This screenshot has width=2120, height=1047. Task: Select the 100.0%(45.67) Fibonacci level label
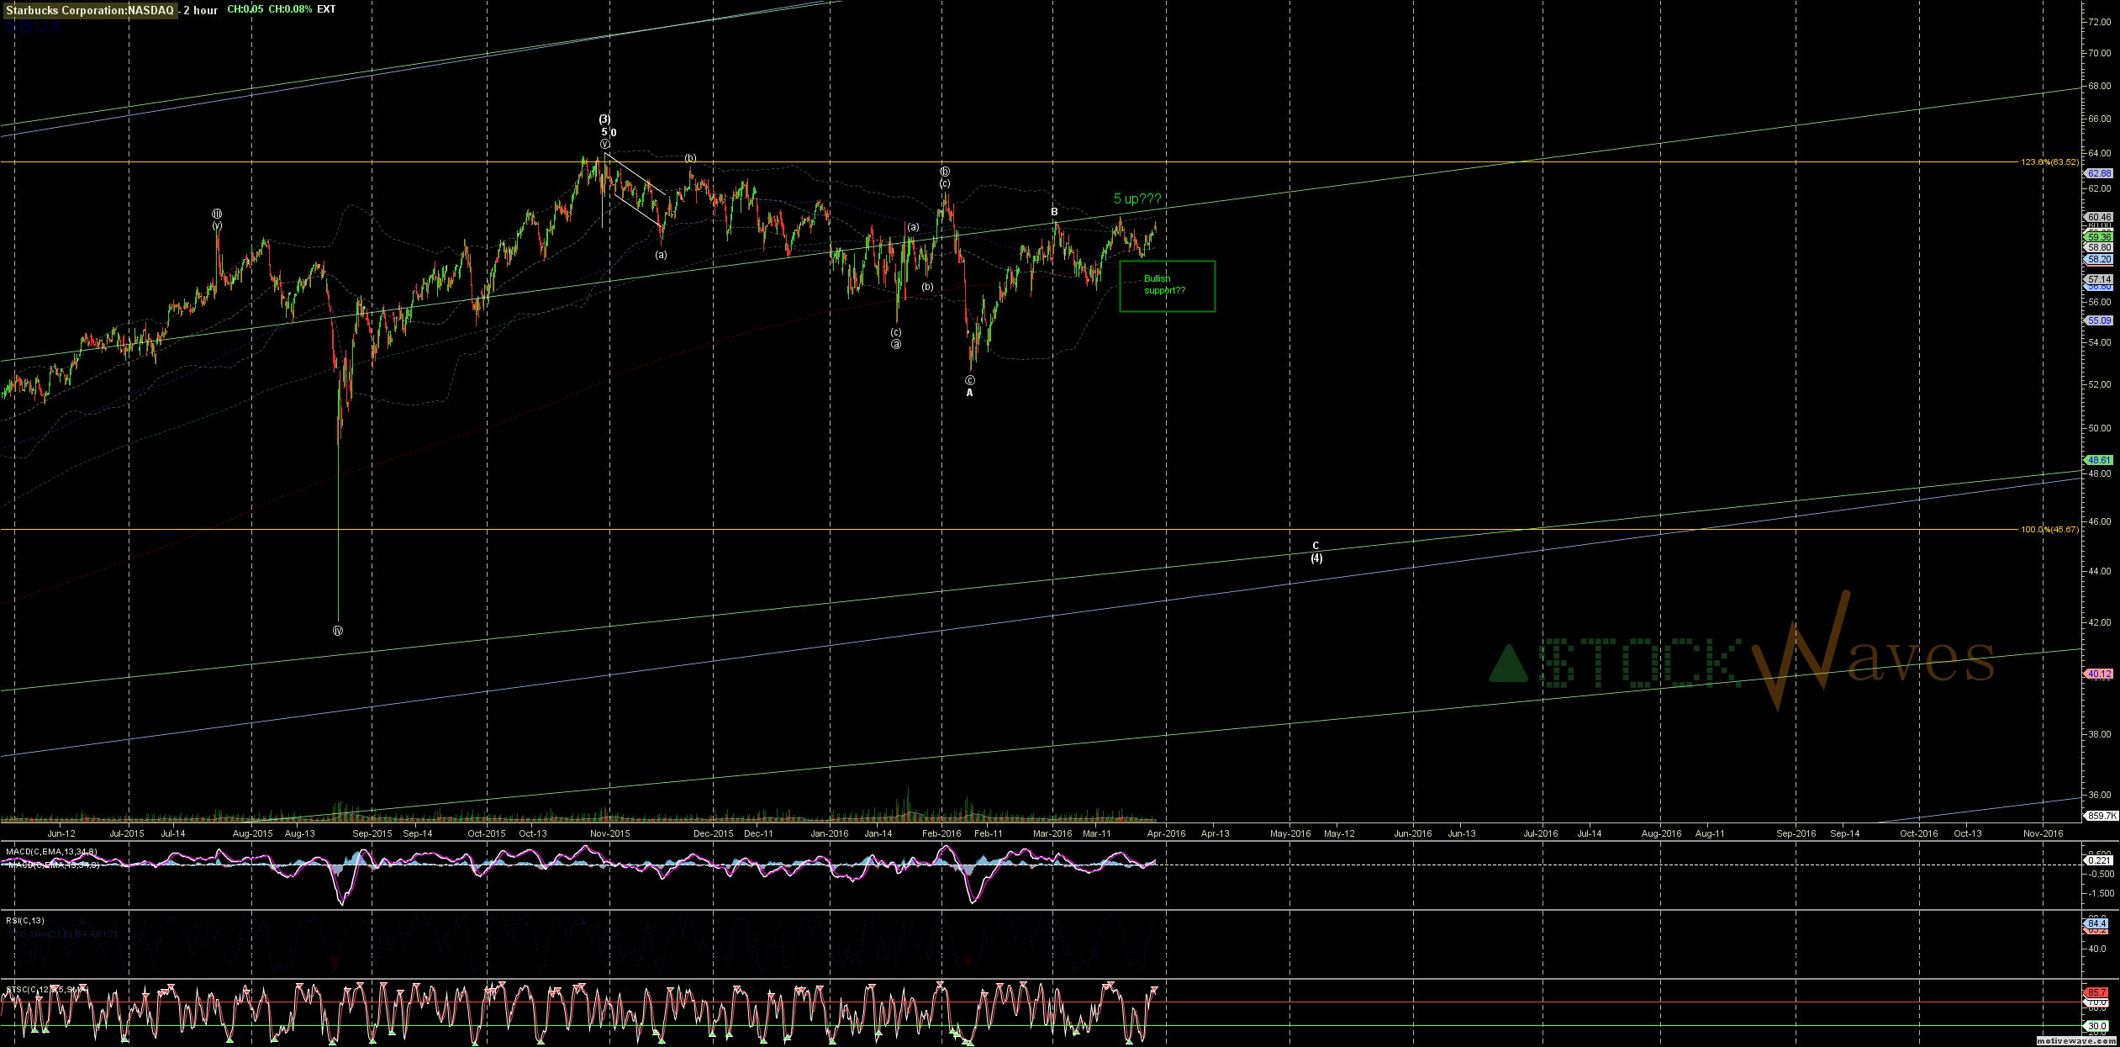point(2049,529)
